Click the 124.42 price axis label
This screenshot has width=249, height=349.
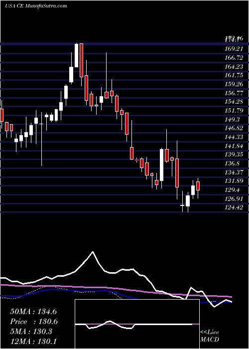pos(235,207)
